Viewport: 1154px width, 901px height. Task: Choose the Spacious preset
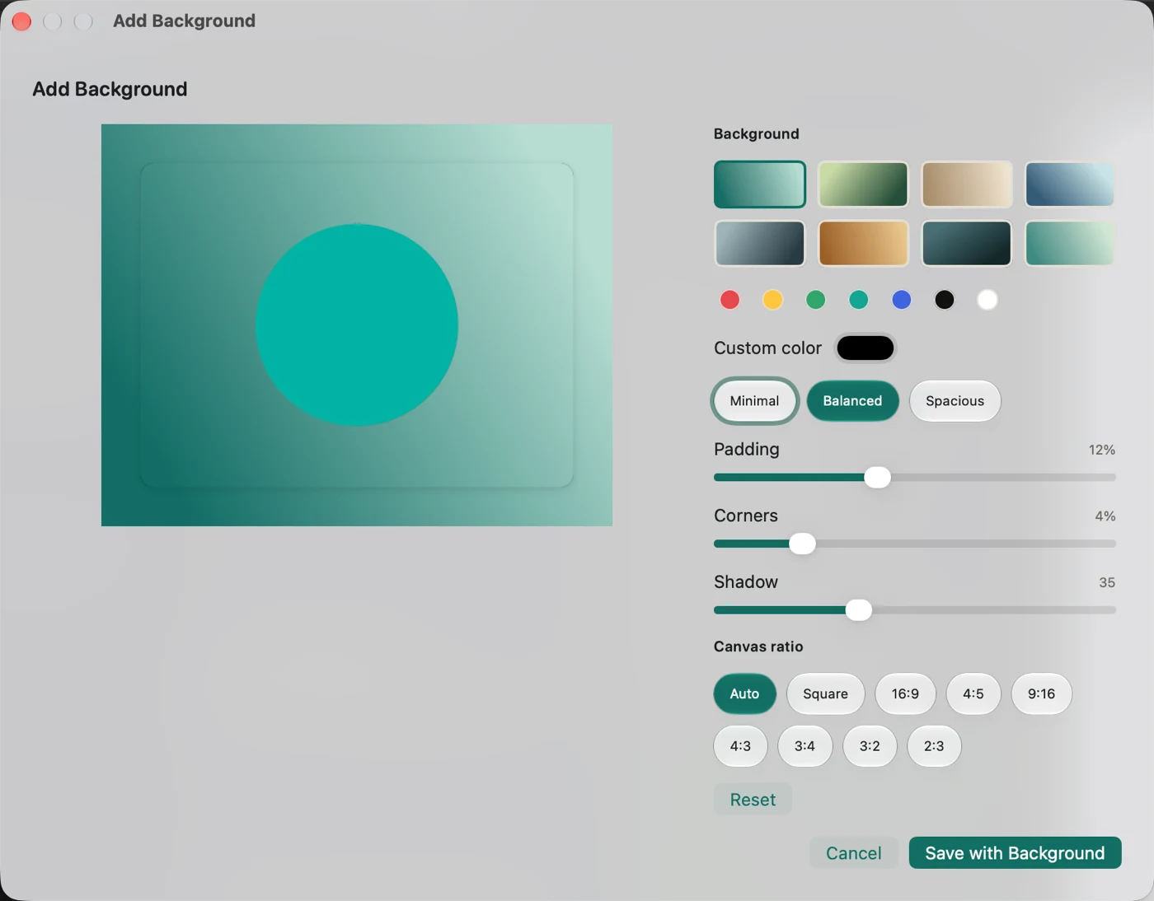(955, 401)
